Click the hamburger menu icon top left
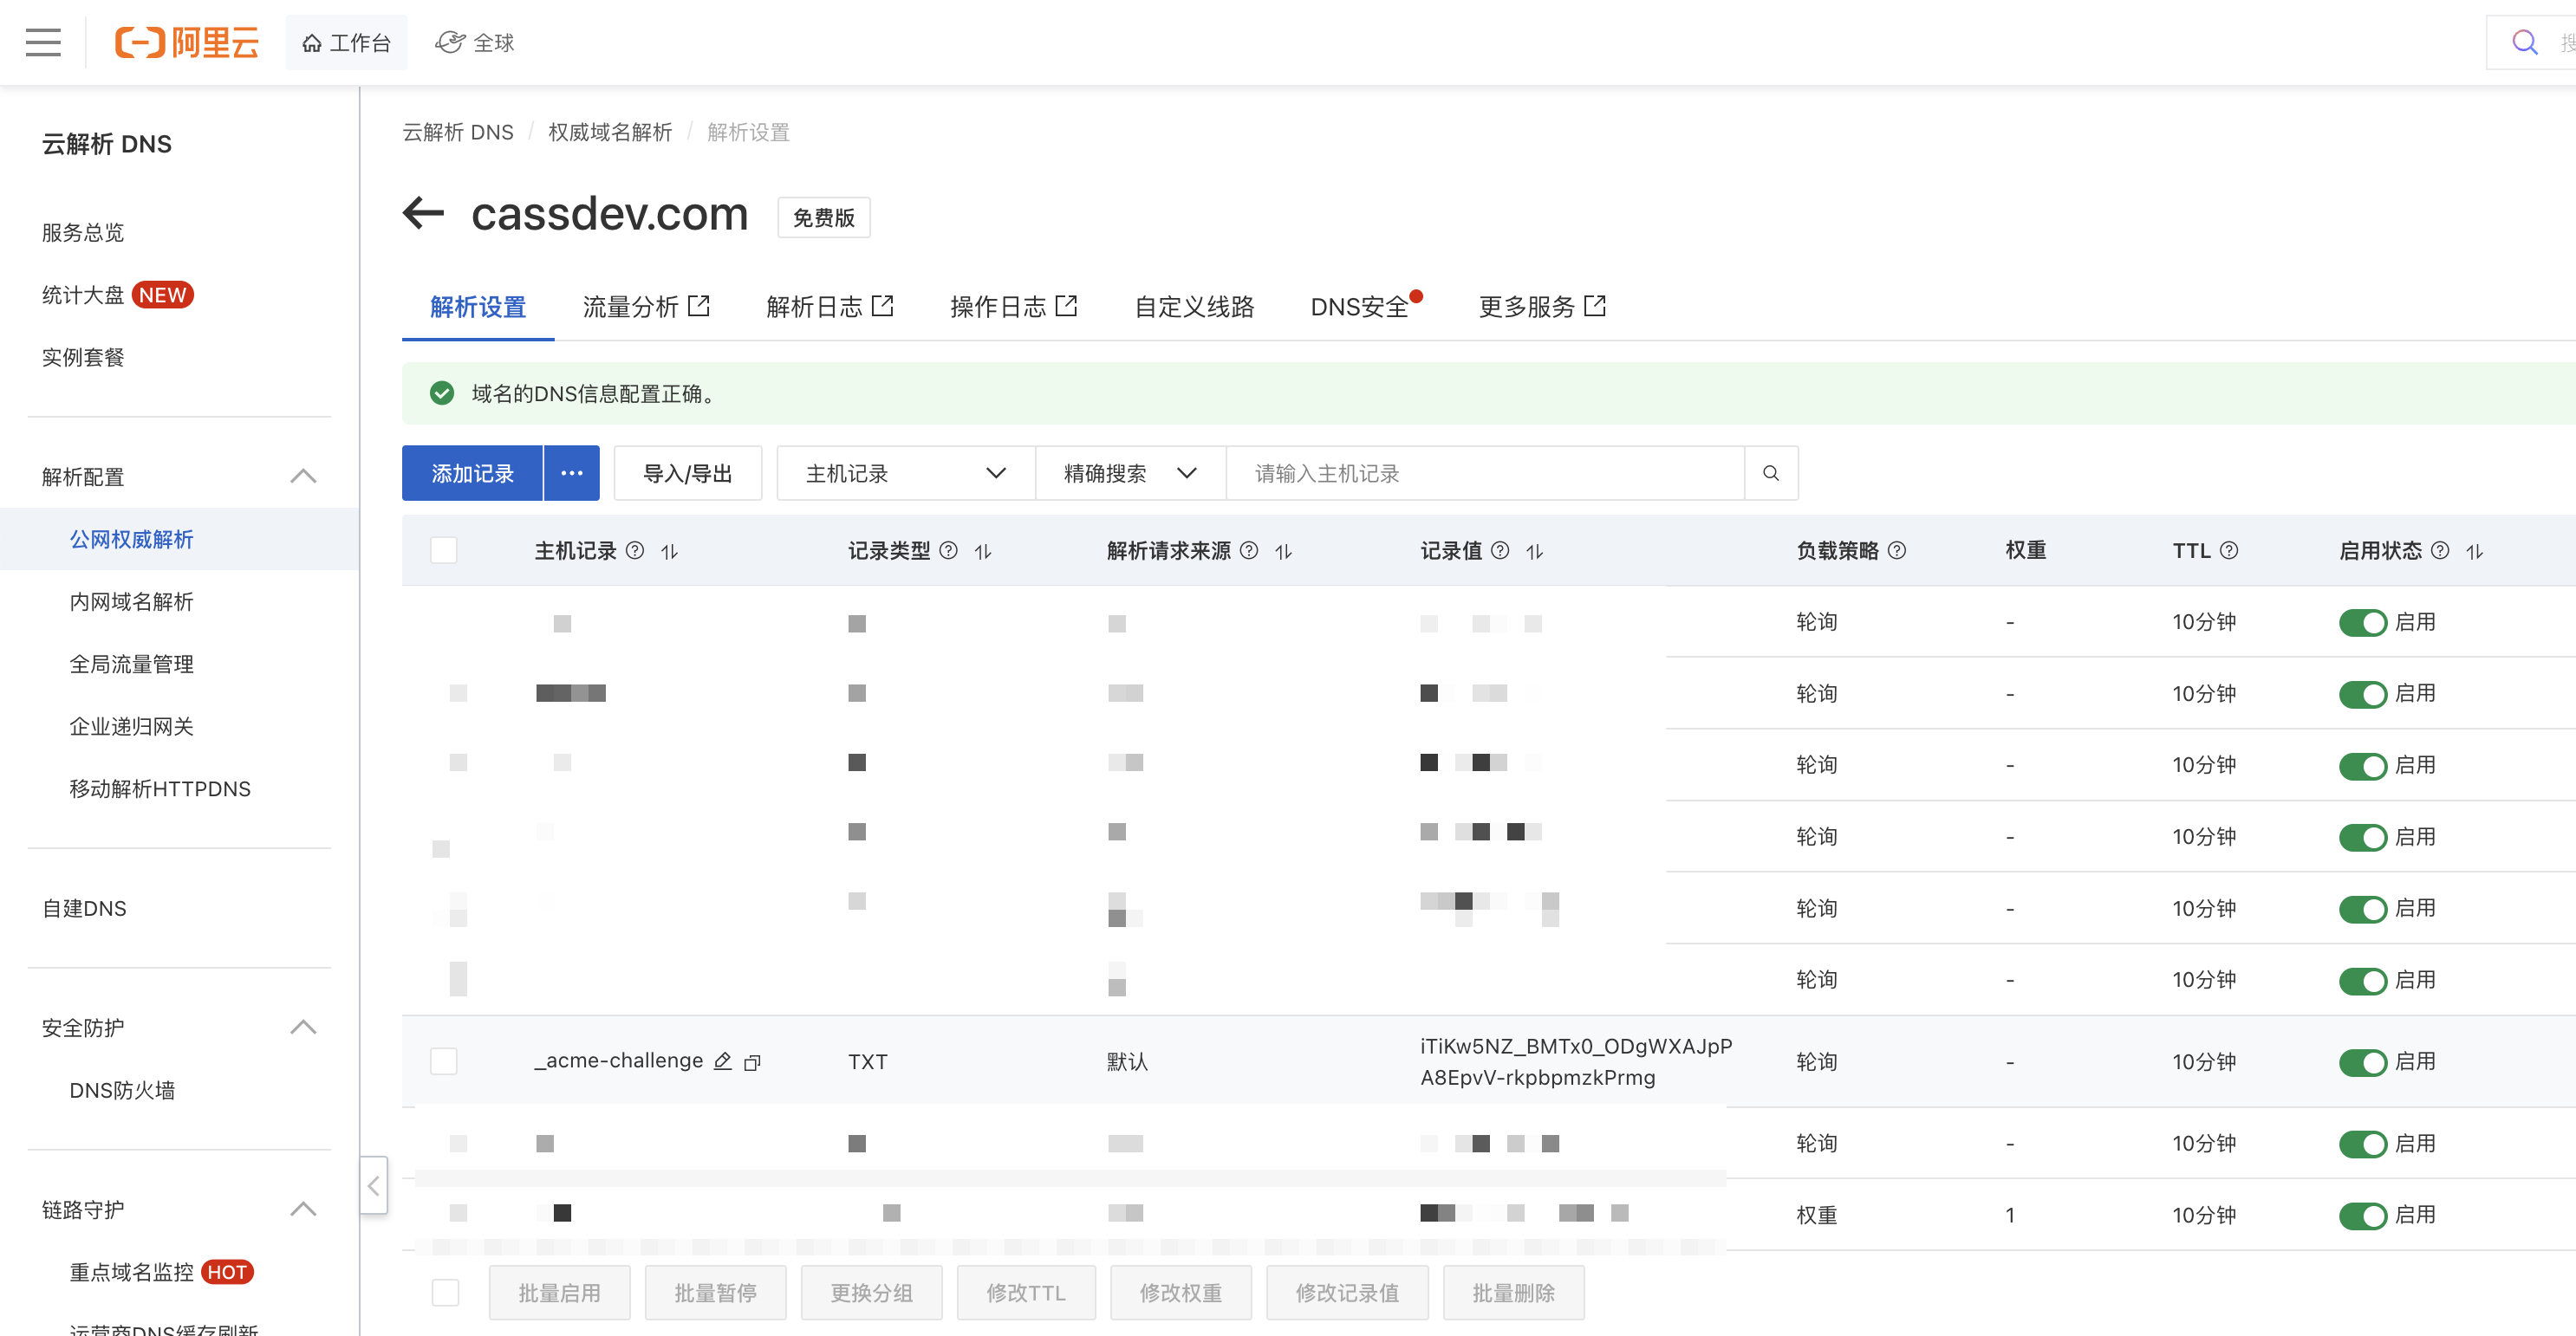Screen dimensions: 2576x1336 [x=42, y=42]
